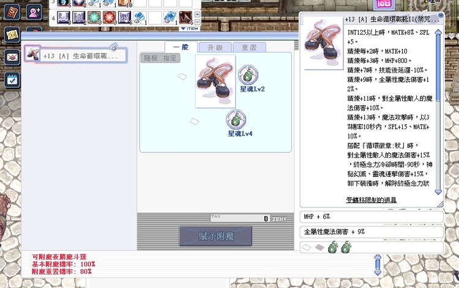Use the blue item in eighth hotbar slot

(x=170, y=18)
